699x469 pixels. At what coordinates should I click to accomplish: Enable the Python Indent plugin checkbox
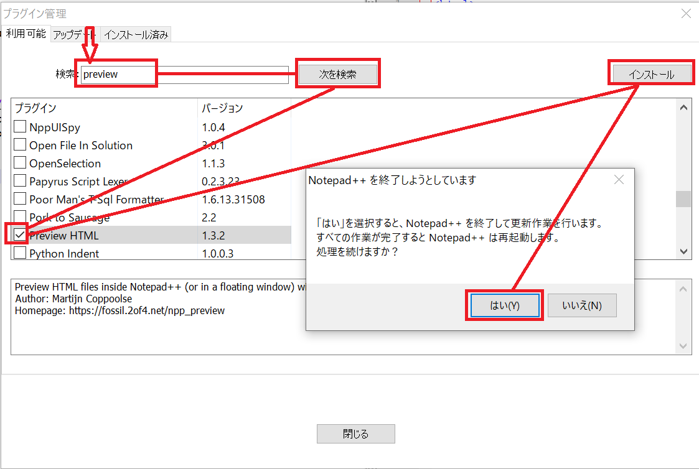21,253
